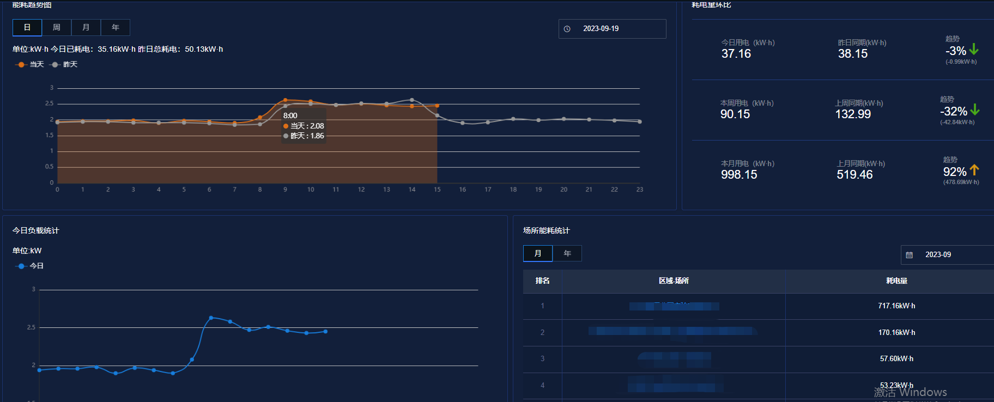The height and width of the screenshot is (402, 994).
Task: Switch trend chart to 周 (week) view
Action: pyautogui.click(x=57, y=27)
